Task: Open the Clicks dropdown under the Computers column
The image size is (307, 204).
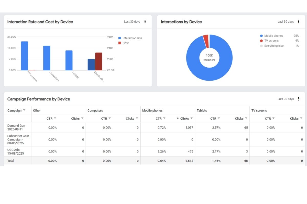Action: click(x=137, y=118)
